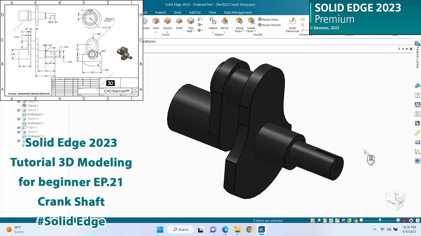Expand the Mirror dropdown arrow
421x236 pixels.
point(225,32)
